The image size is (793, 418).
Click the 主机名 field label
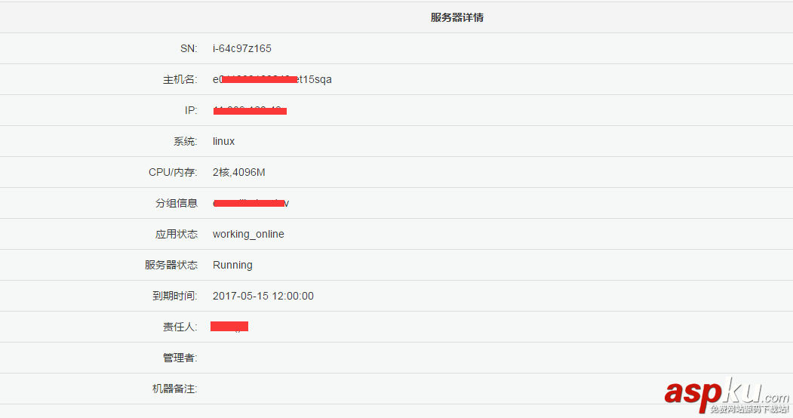coord(180,79)
